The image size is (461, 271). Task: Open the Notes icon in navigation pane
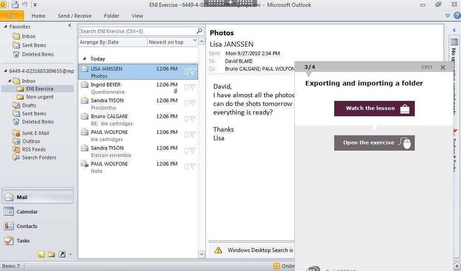point(41,255)
